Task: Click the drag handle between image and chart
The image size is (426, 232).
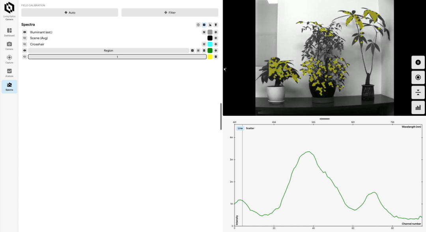Action: [x=324, y=119]
